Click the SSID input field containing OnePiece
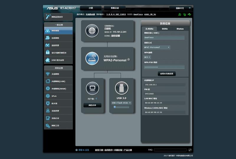Image resolution: width=236 pixels, height=159 pixels. [164, 38]
